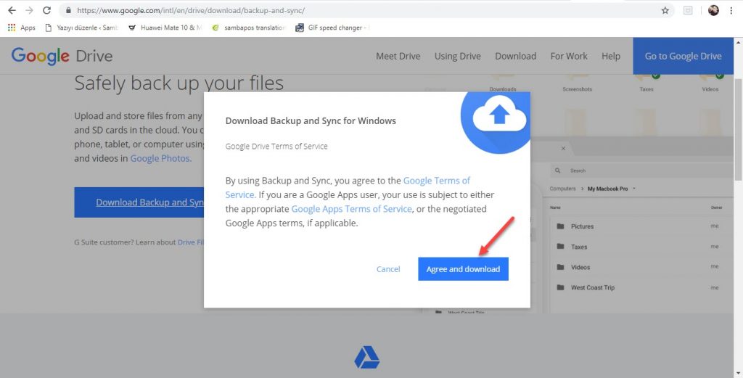Open the Huawei Mate 10 bookmark
Image resolution: width=743 pixels, height=378 pixels.
[165, 28]
